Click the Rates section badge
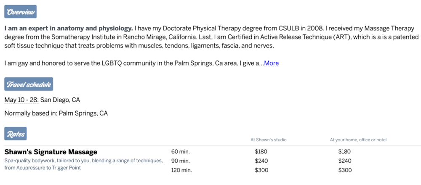This screenshot has width=421, height=185. [x=15, y=134]
